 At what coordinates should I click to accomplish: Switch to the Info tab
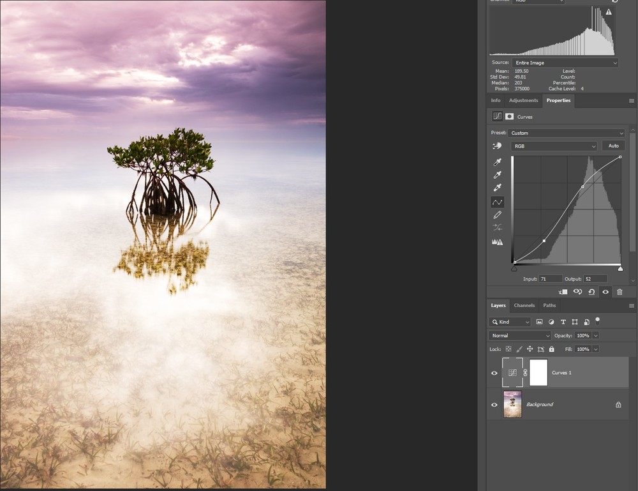[495, 100]
